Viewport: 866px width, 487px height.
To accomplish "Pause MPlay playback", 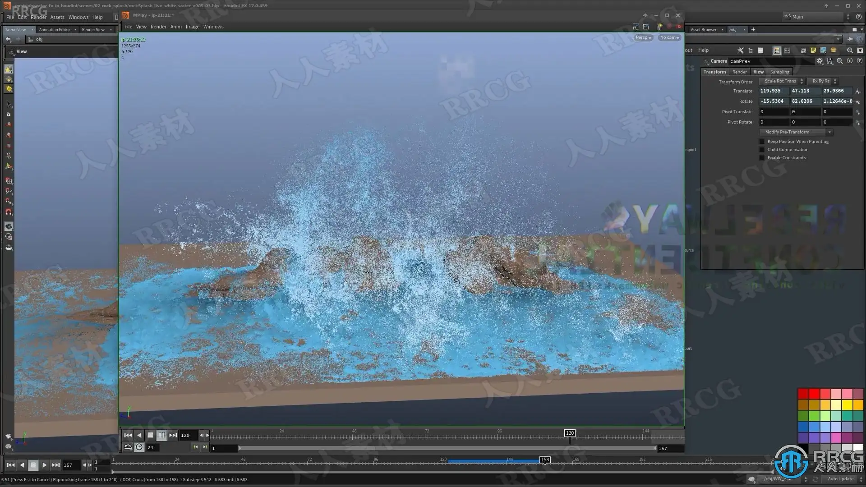I will (x=161, y=435).
